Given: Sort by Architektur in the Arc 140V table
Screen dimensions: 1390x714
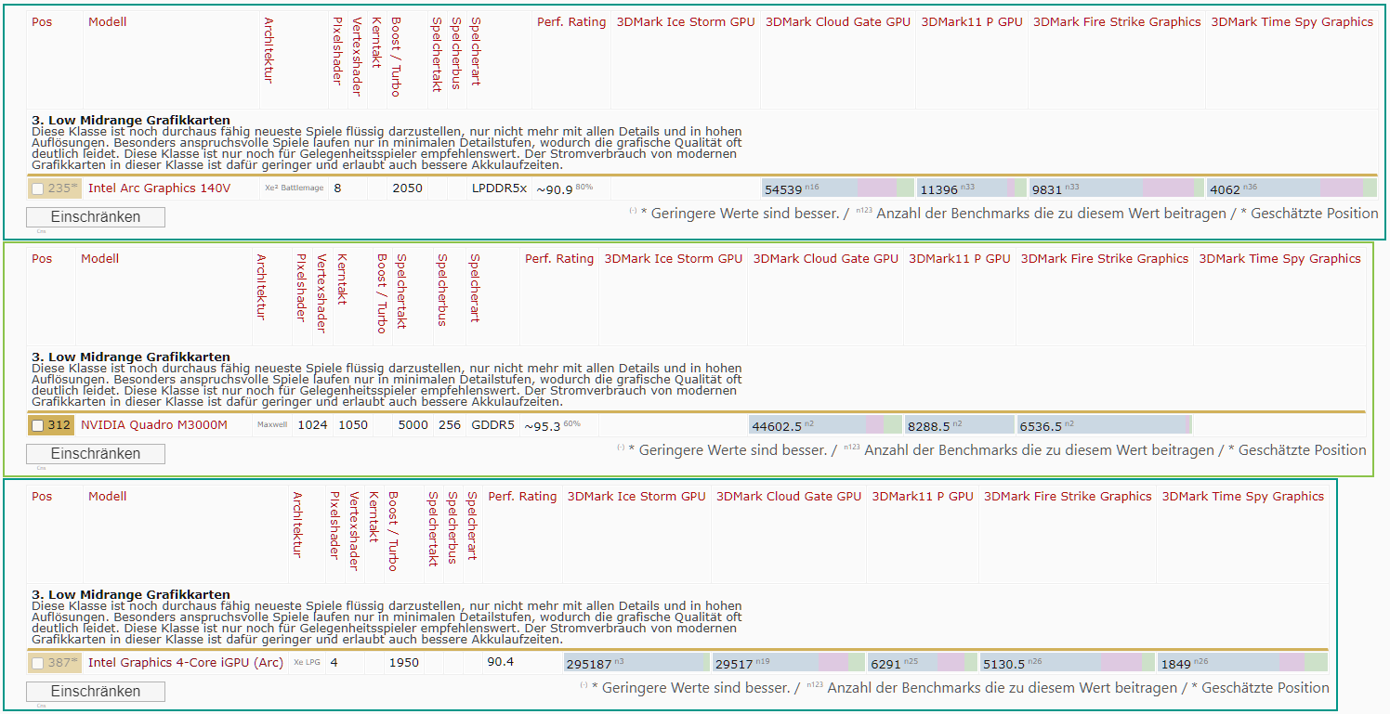Looking at the screenshot, I should [x=269, y=50].
